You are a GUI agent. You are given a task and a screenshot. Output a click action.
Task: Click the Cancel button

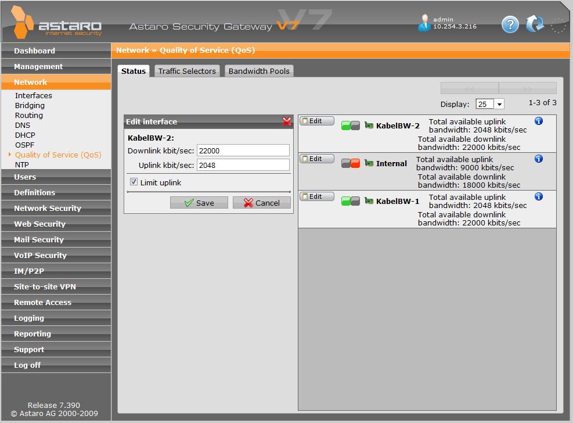[x=262, y=203]
